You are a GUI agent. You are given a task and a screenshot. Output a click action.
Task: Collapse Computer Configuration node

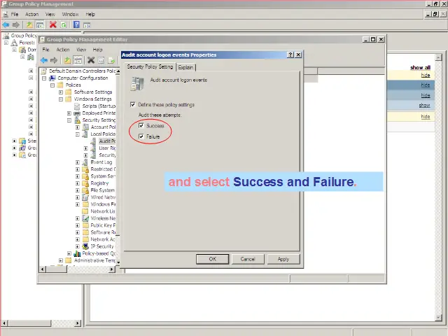coord(44,78)
